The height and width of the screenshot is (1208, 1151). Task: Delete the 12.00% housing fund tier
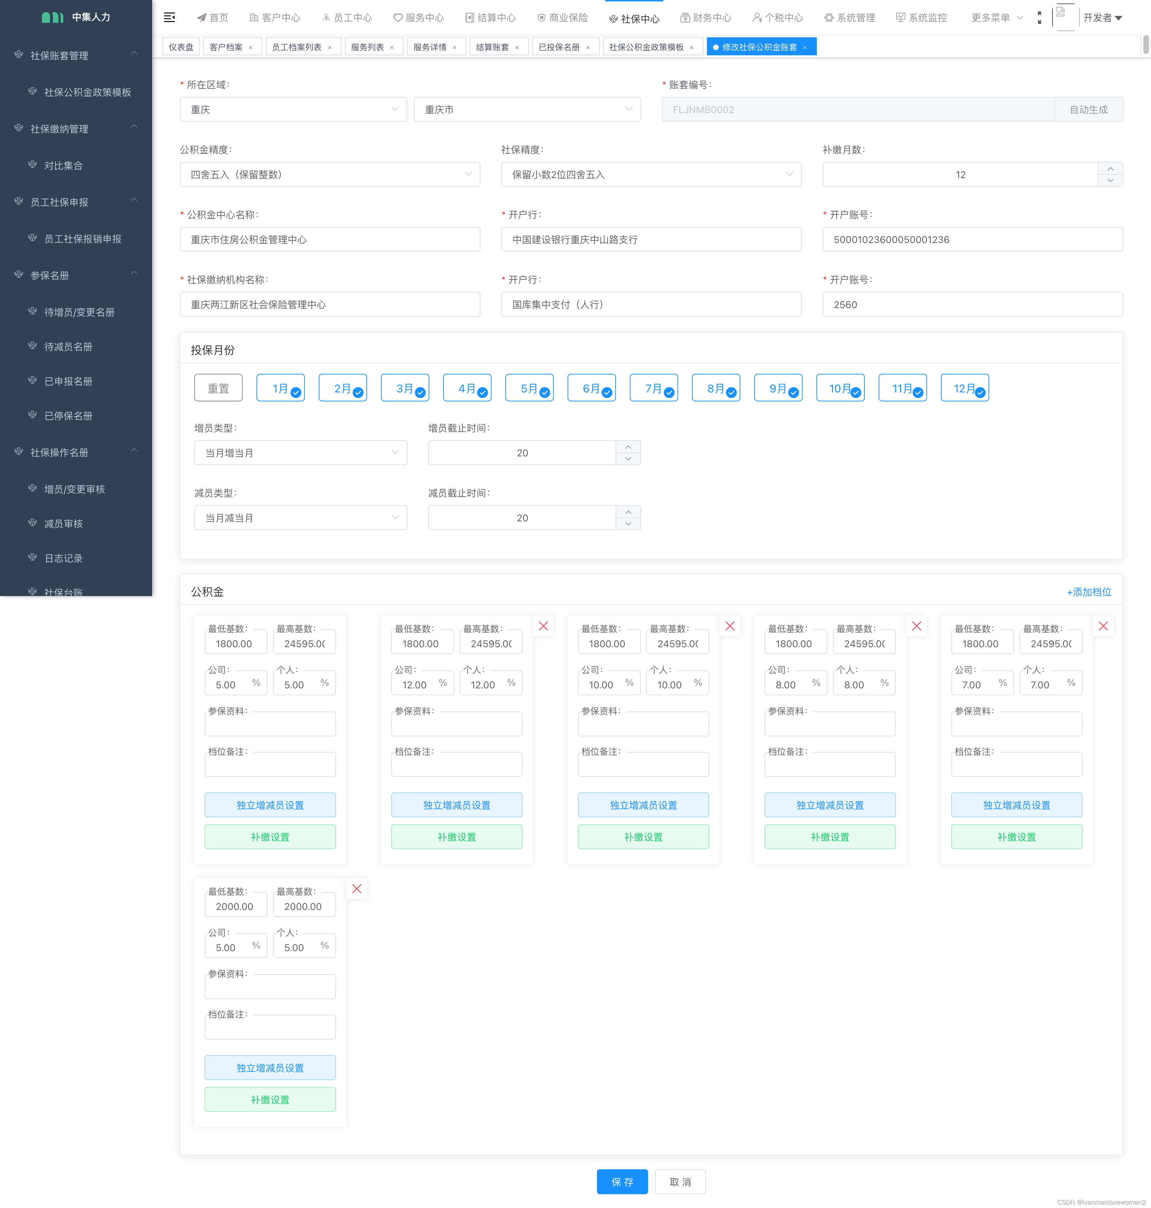pos(543,626)
